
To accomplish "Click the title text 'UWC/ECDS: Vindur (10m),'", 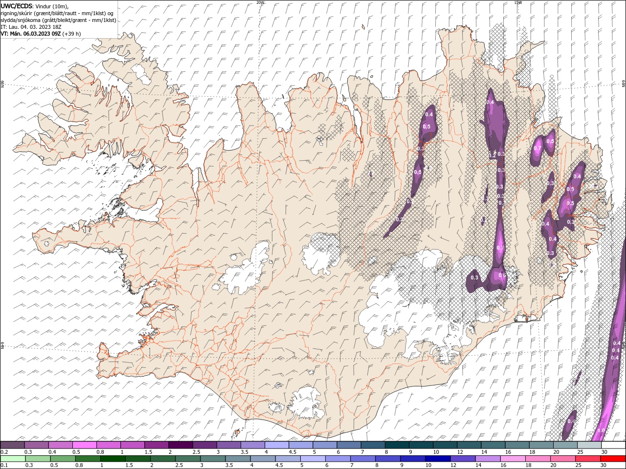I will pos(35,6).
